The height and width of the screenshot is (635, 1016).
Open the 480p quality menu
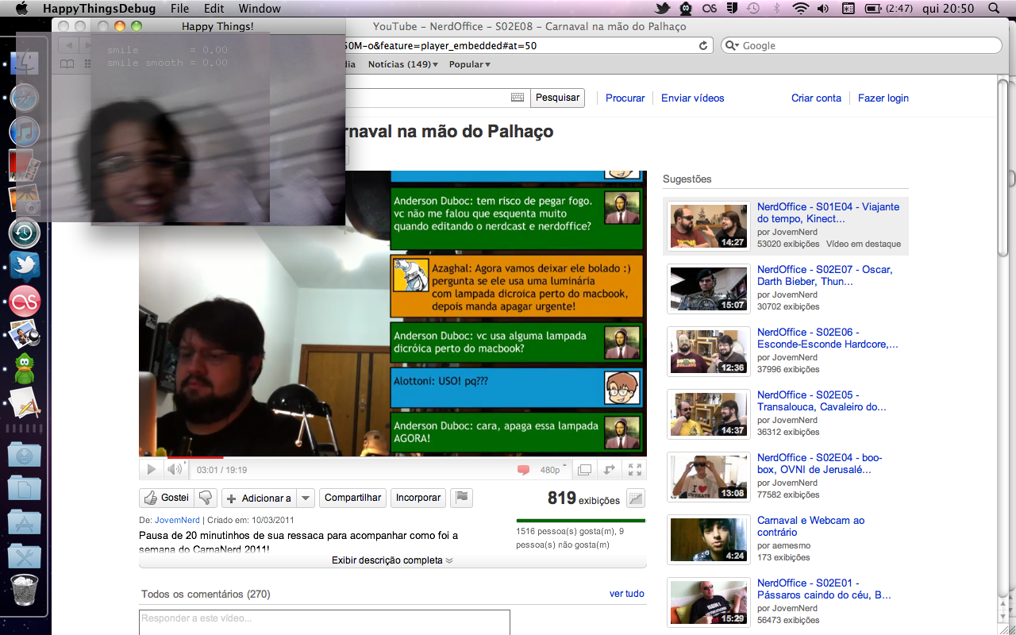click(x=553, y=470)
